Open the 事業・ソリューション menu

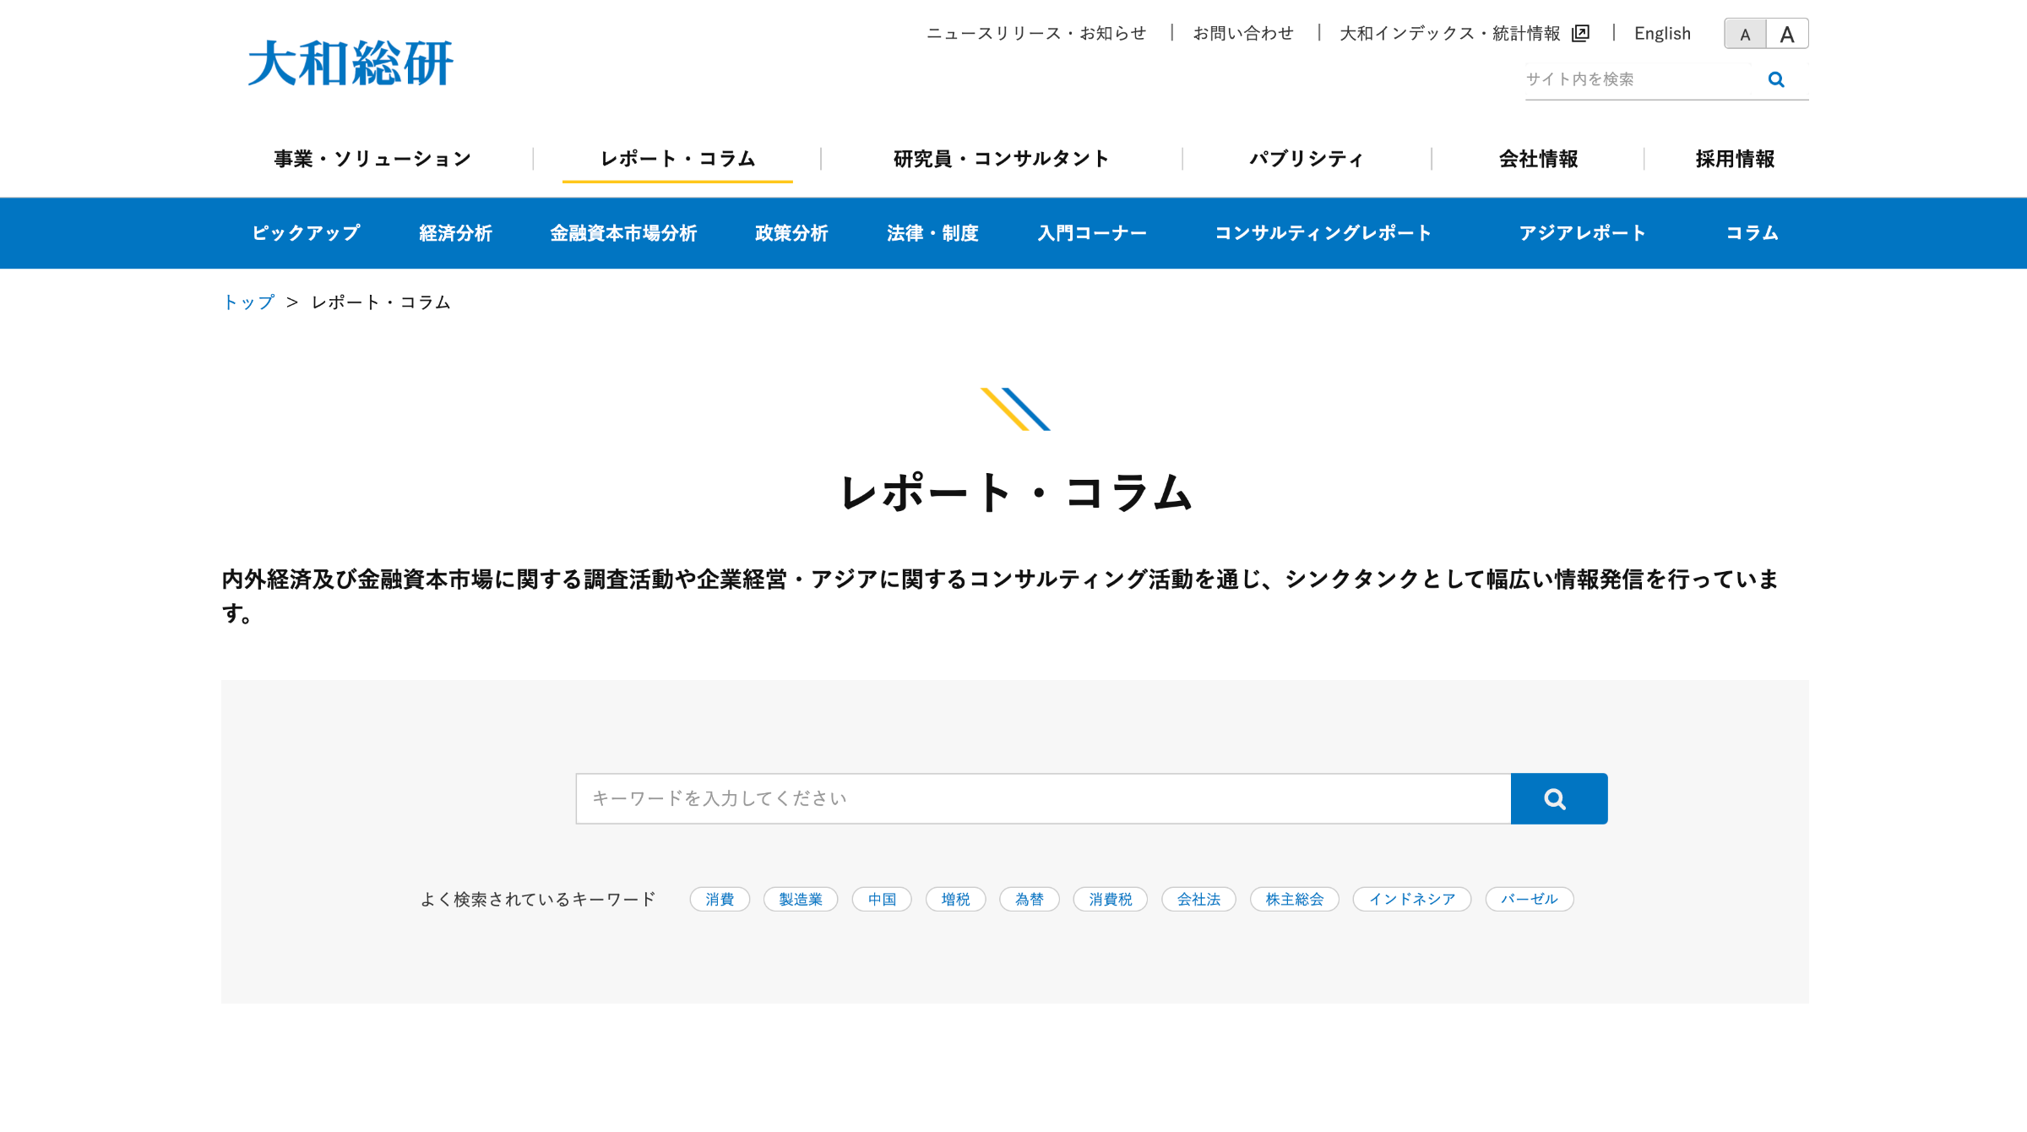point(372,159)
